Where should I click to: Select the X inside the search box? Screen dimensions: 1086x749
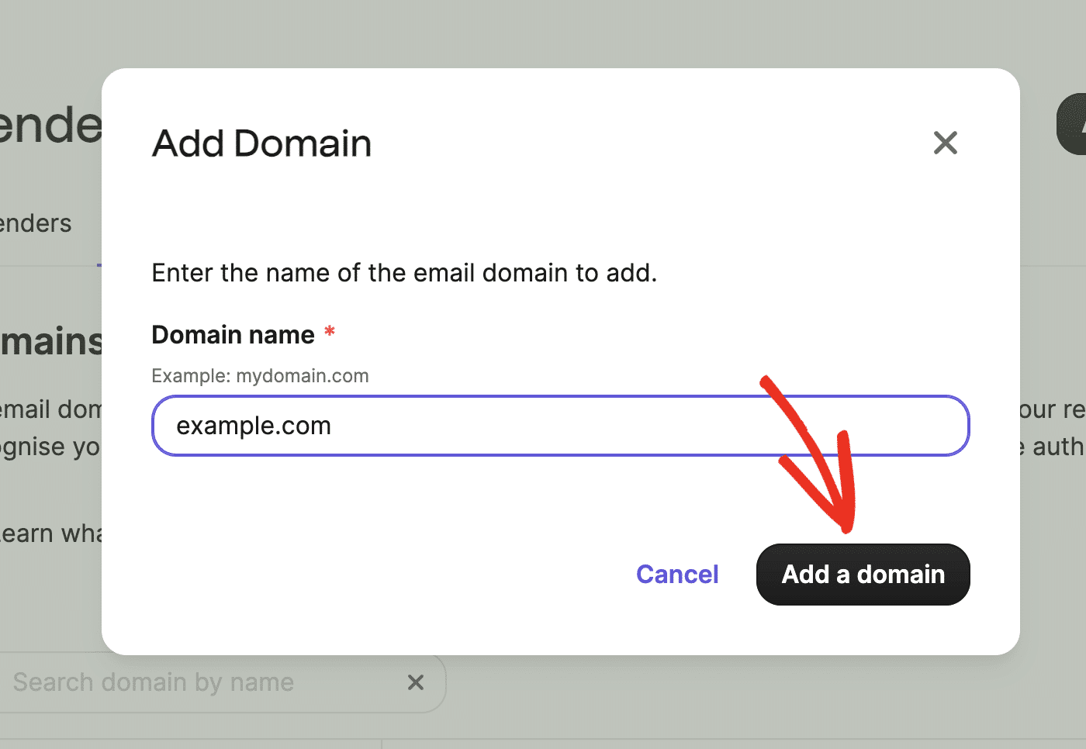416,682
